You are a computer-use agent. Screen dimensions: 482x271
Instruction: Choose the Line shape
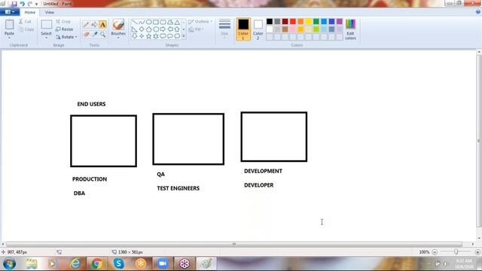tap(134, 22)
